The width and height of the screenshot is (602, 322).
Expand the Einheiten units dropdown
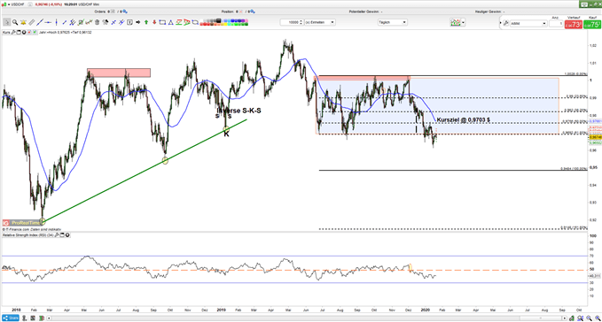(x=320, y=23)
